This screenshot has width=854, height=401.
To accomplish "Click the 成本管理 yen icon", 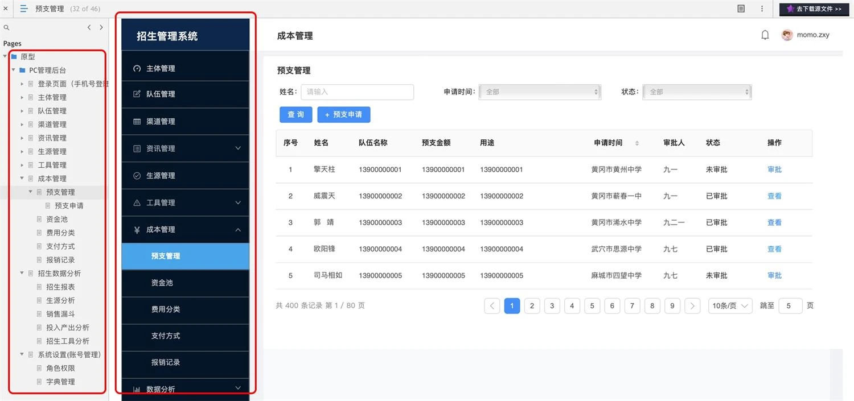I will point(137,230).
